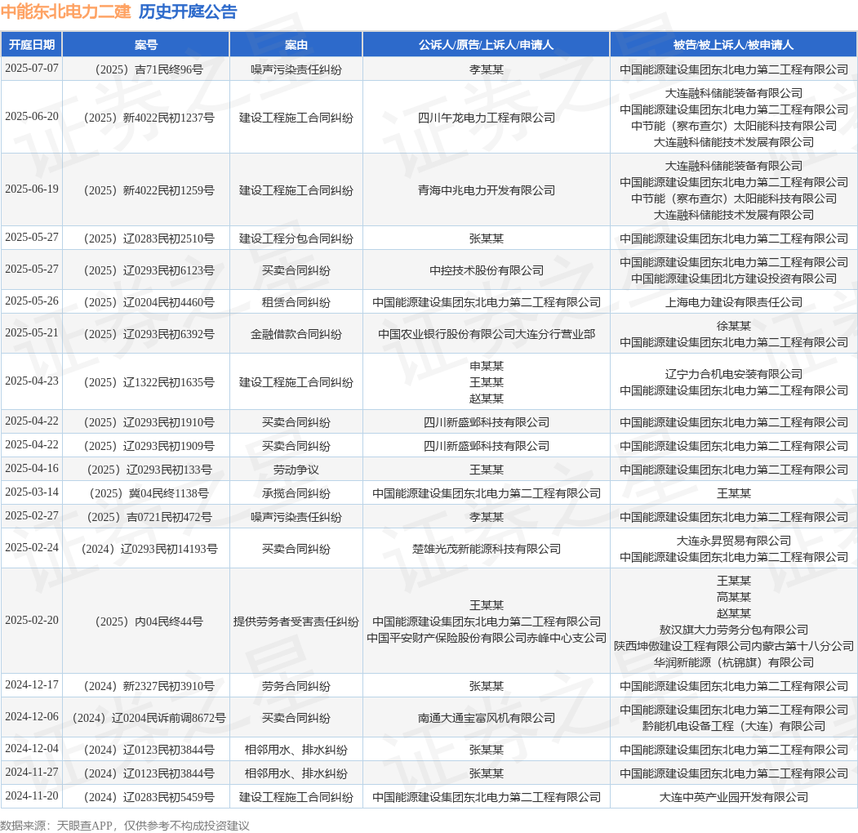Click the 案号 column header
858x833 pixels.
pyautogui.click(x=146, y=44)
